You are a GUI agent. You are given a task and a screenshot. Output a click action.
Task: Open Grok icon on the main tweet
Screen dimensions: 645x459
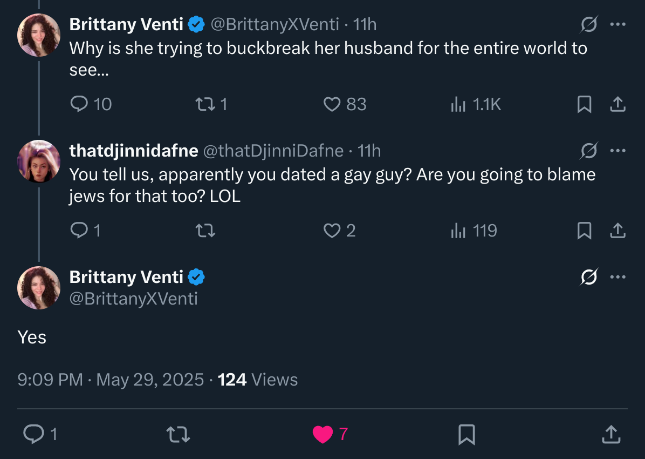589,278
